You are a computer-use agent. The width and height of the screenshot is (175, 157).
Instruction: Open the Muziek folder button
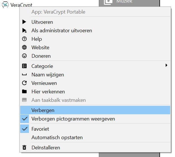tap(124, 2)
